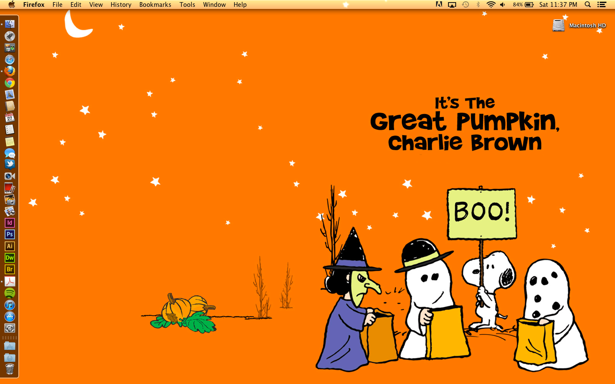Open Messages speech bubble icon
Viewport: 615px width, 384px height.
coord(10,153)
